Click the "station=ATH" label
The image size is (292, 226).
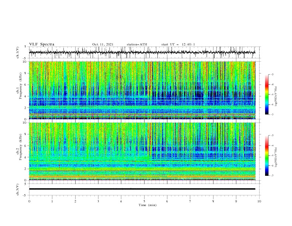(x=137, y=44)
